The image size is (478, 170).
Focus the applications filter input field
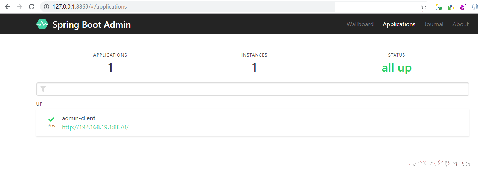[x=253, y=89]
